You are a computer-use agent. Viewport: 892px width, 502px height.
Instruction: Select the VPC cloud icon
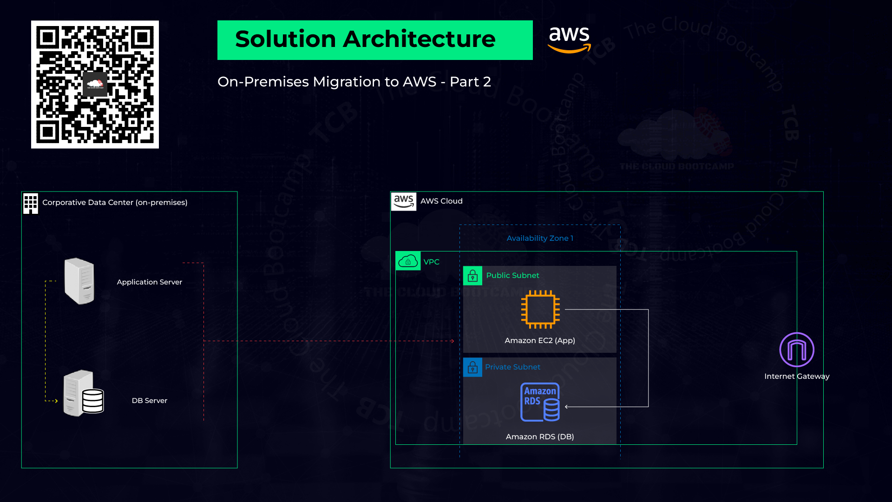407,261
